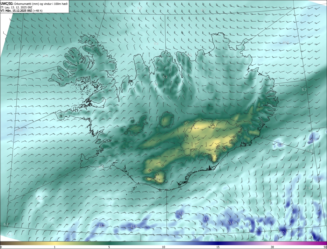Click the '0' label on the color scale
327x249 pixels.
[1, 247]
